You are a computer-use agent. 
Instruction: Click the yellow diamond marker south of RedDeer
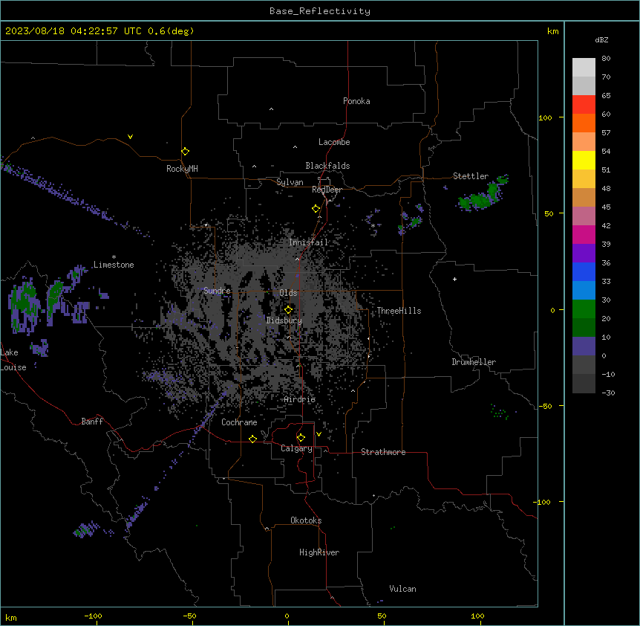coord(316,209)
